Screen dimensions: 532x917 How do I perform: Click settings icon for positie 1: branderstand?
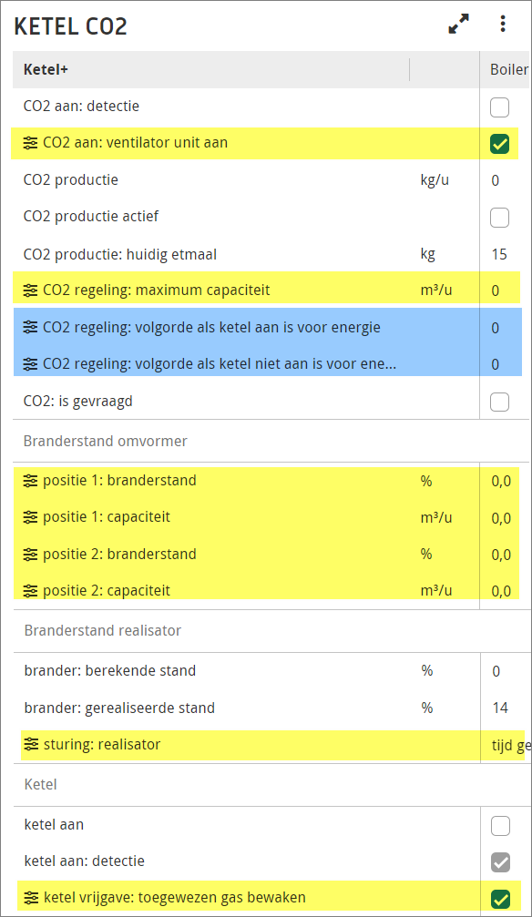[30, 482]
